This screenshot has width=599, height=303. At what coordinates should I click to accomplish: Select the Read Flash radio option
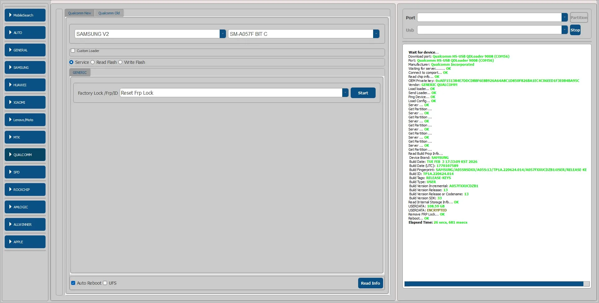point(93,62)
